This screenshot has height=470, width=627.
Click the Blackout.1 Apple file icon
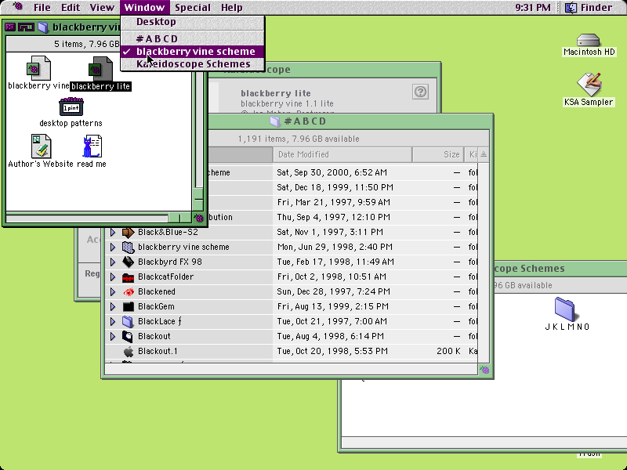pos(128,352)
